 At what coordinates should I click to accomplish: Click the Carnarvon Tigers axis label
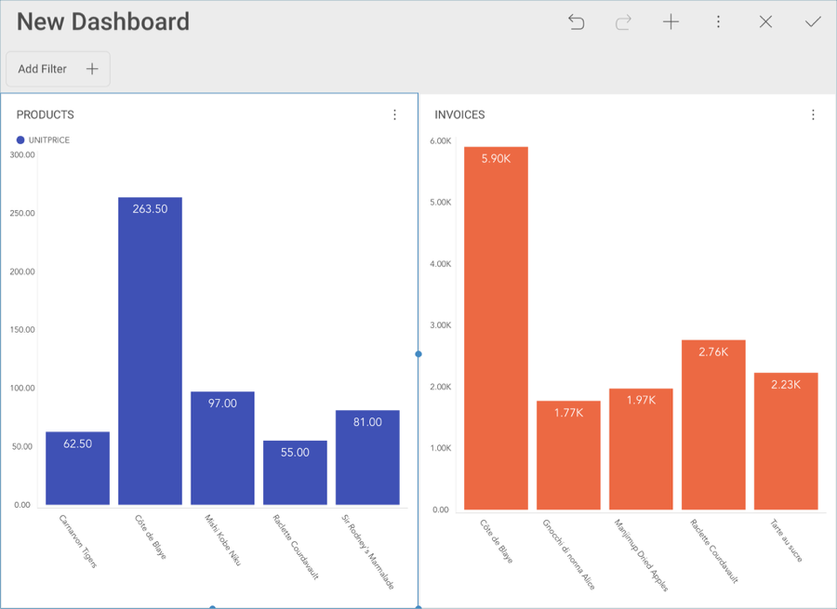tap(78, 541)
